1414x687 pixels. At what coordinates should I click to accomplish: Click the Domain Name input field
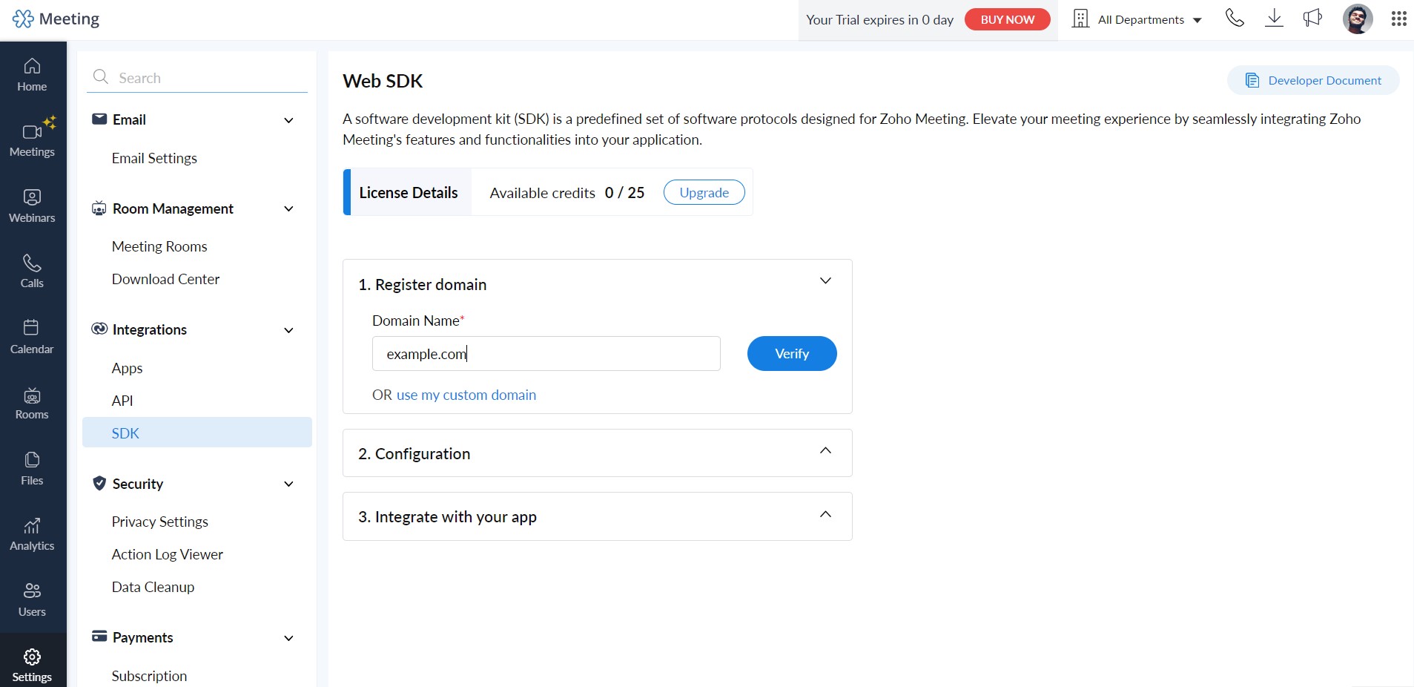click(x=546, y=354)
